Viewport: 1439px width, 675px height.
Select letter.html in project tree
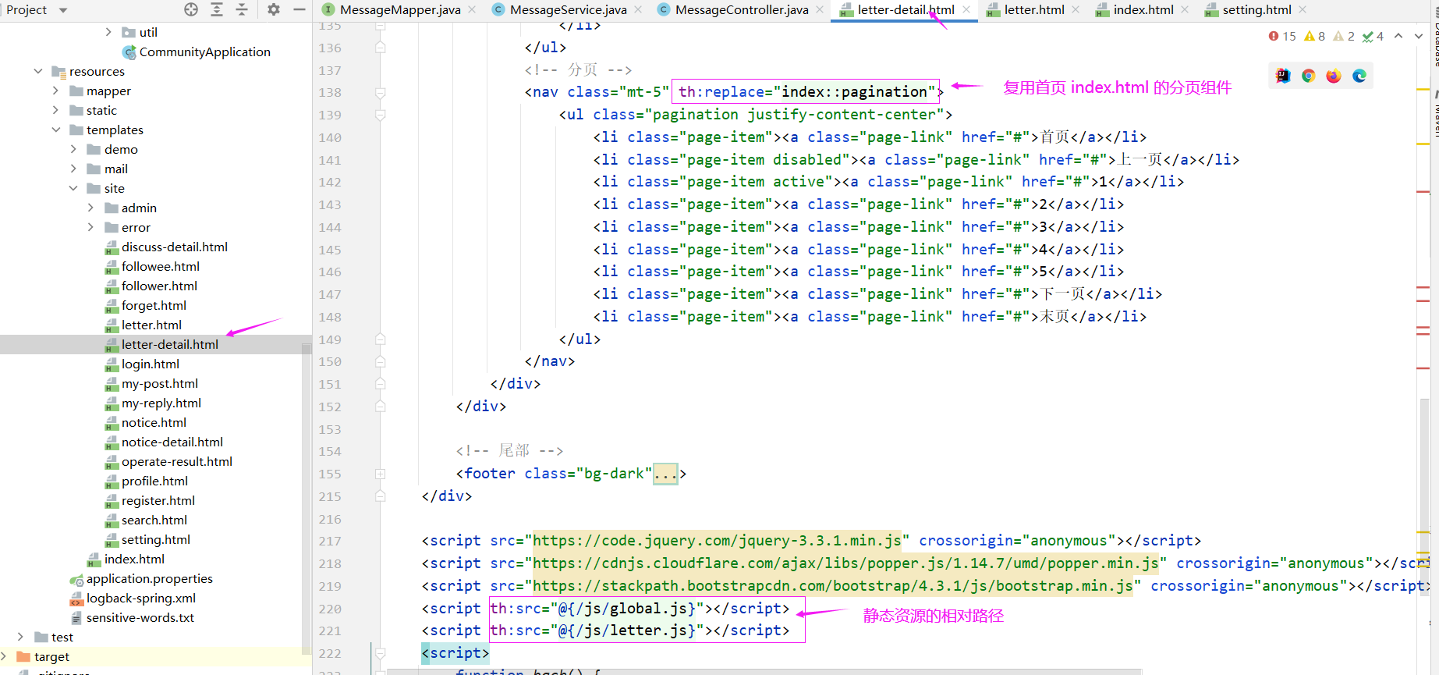(x=144, y=325)
